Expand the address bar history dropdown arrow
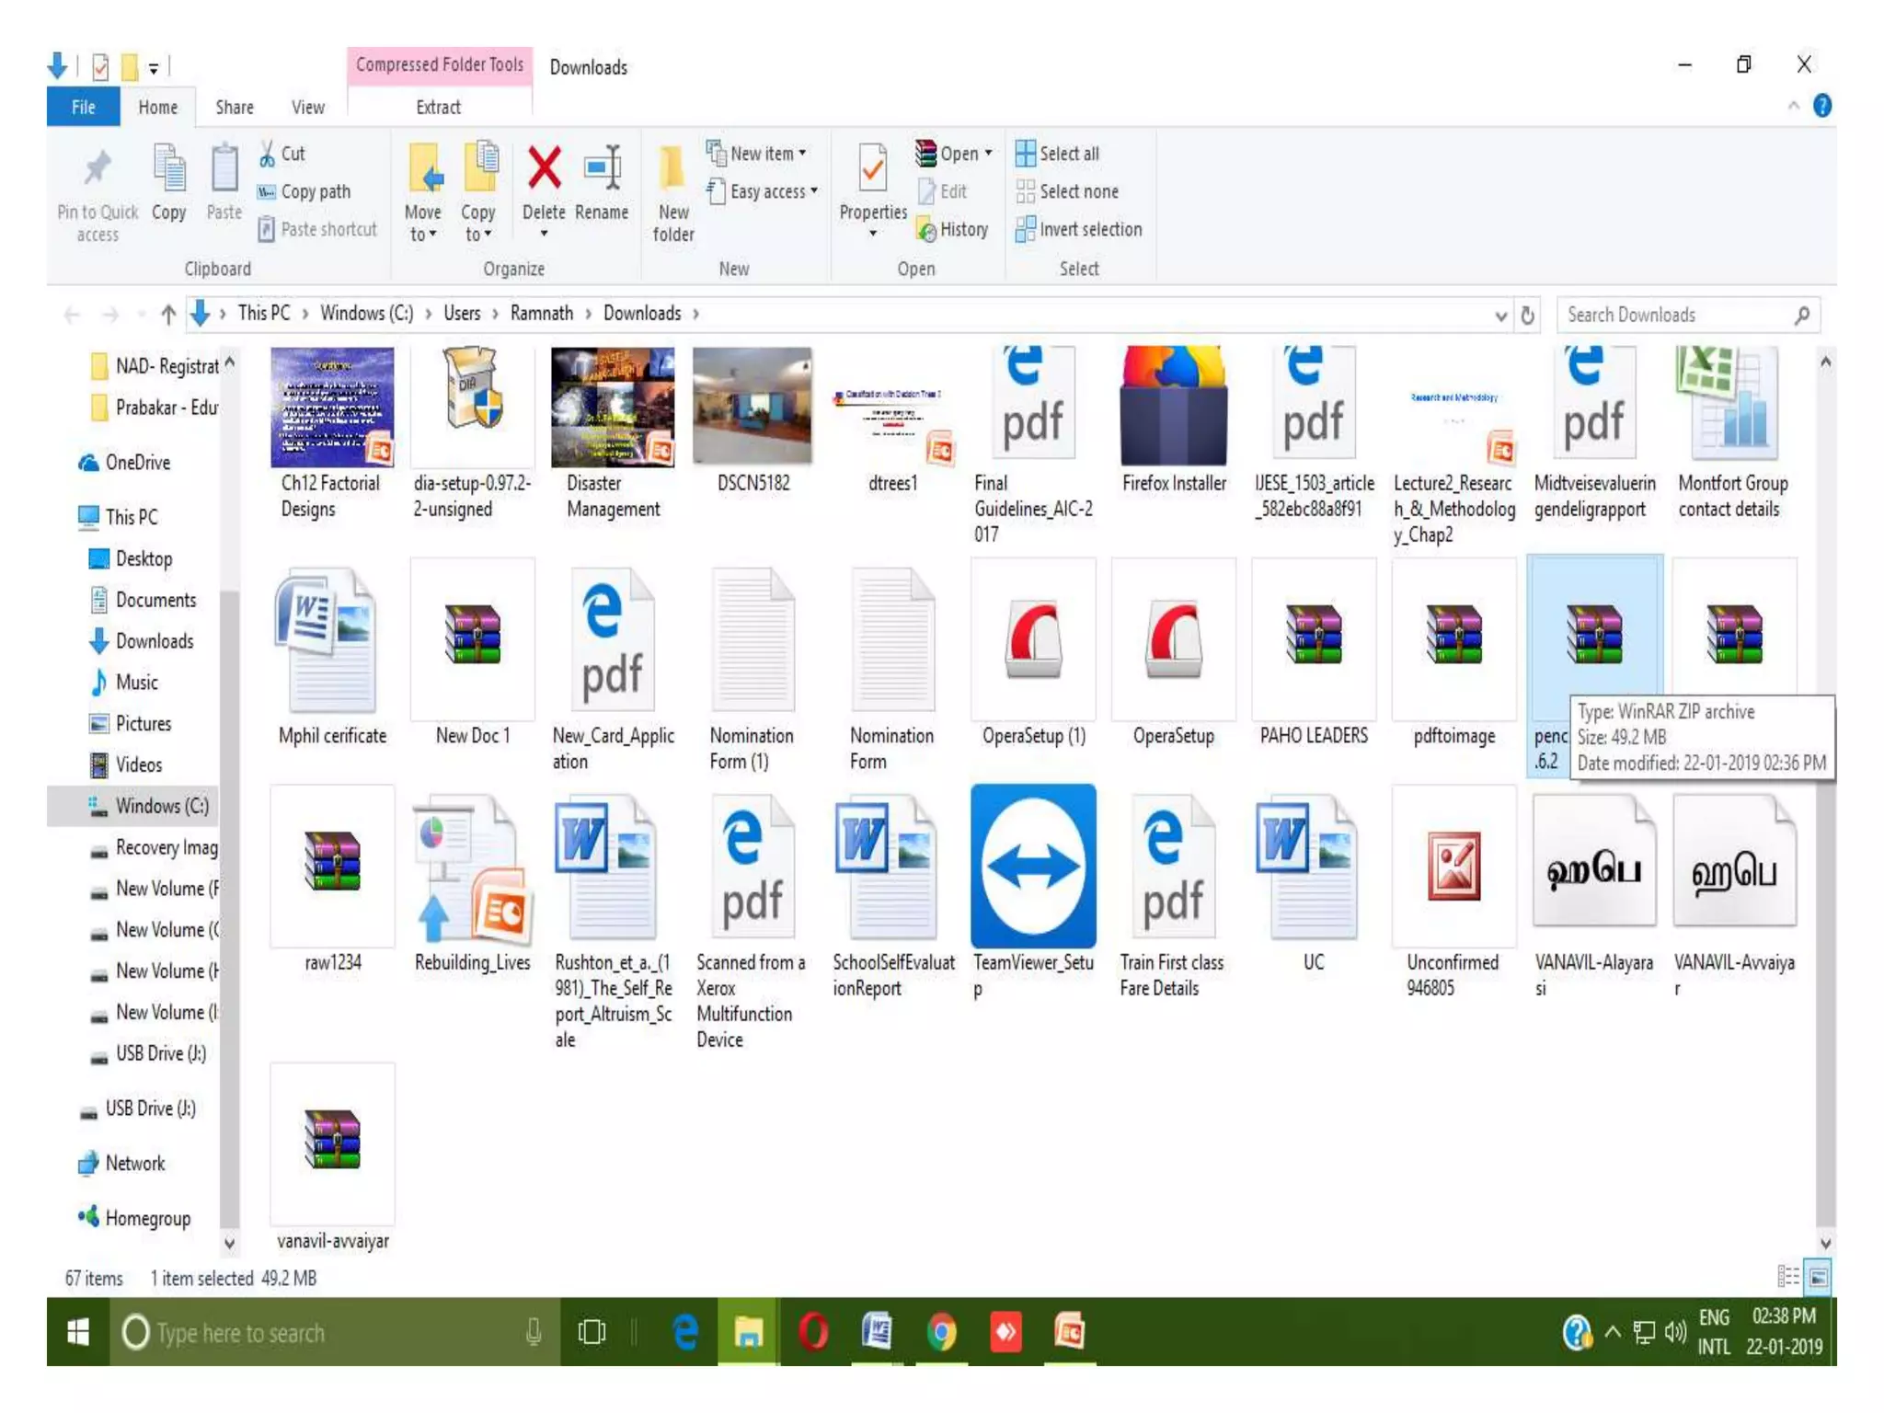The image size is (1884, 1413). point(1501,315)
